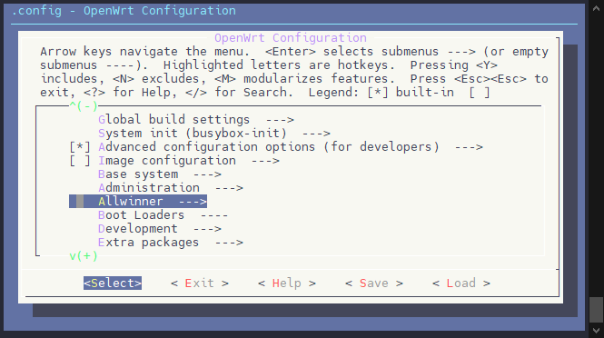Click the System init ---> arrow
The height and width of the screenshot is (338, 604).
pyautogui.click(x=316, y=134)
